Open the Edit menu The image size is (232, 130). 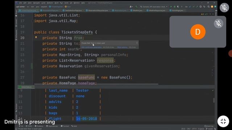(x=25, y=3)
